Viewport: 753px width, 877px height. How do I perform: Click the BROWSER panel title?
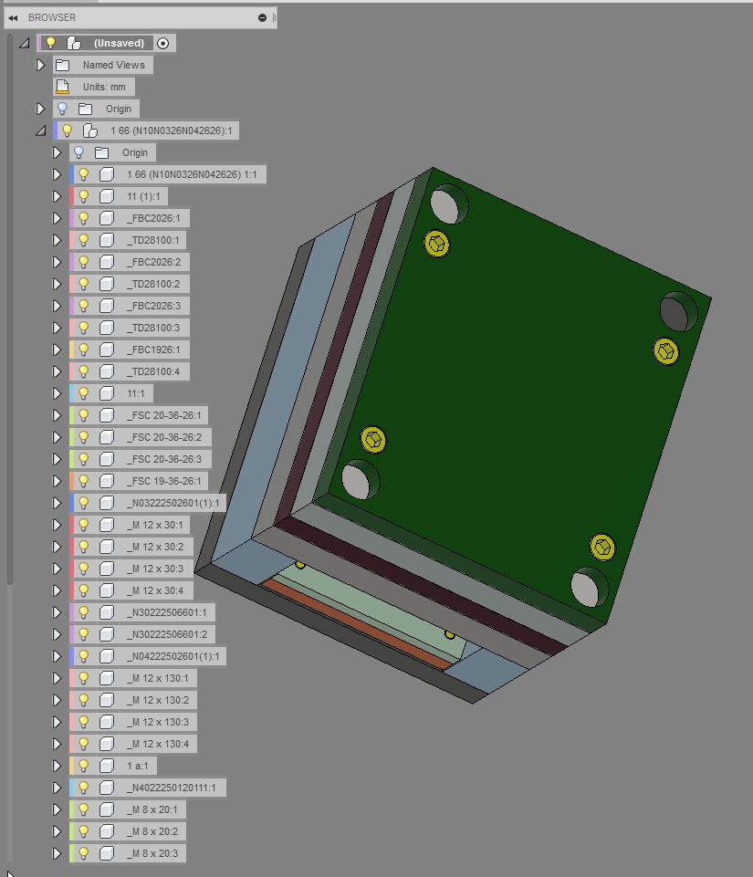[52, 18]
